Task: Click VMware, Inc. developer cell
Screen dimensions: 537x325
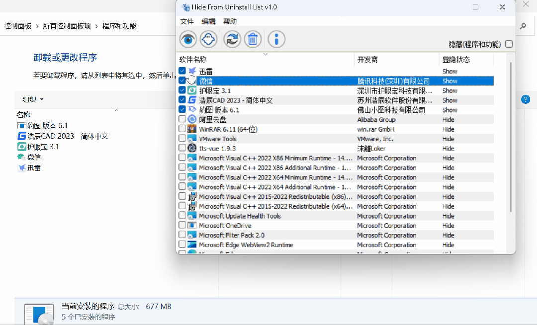Action: 375,139
